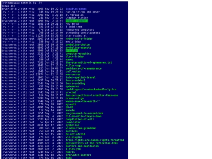Select the compilation-of-will file name

(80, 119)
